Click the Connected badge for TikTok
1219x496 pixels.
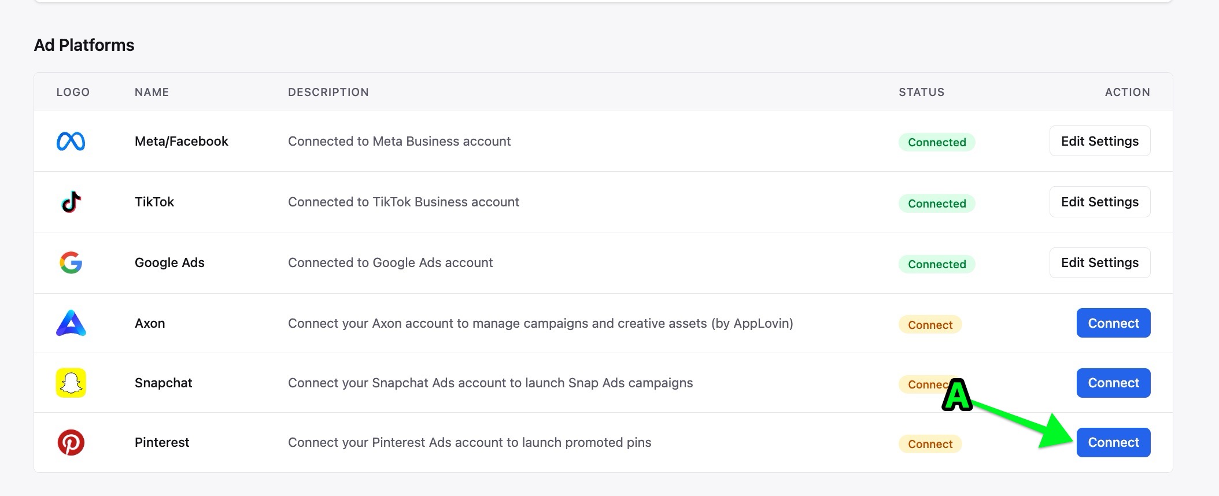click(937, 203)
